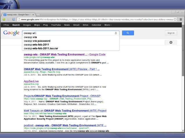Screen dimensions: 185x138
Task: Open YouTube in Google bar
Action: point(56,25)
